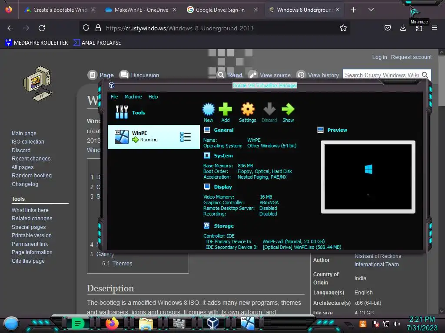
Task: Click the View history wiki tab
Action: 318,75
